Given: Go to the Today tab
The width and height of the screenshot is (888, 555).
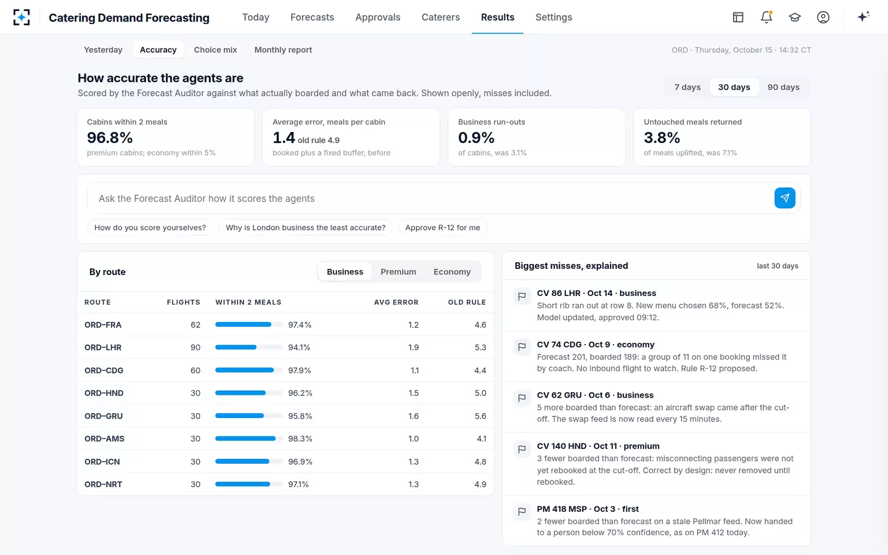Looking at the screenshot, I should [256, 17].
